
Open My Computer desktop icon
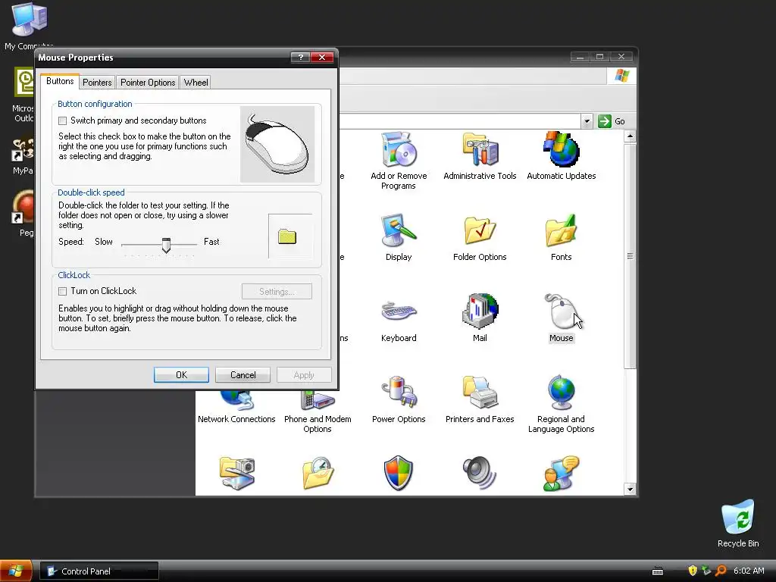pos(29,26)
